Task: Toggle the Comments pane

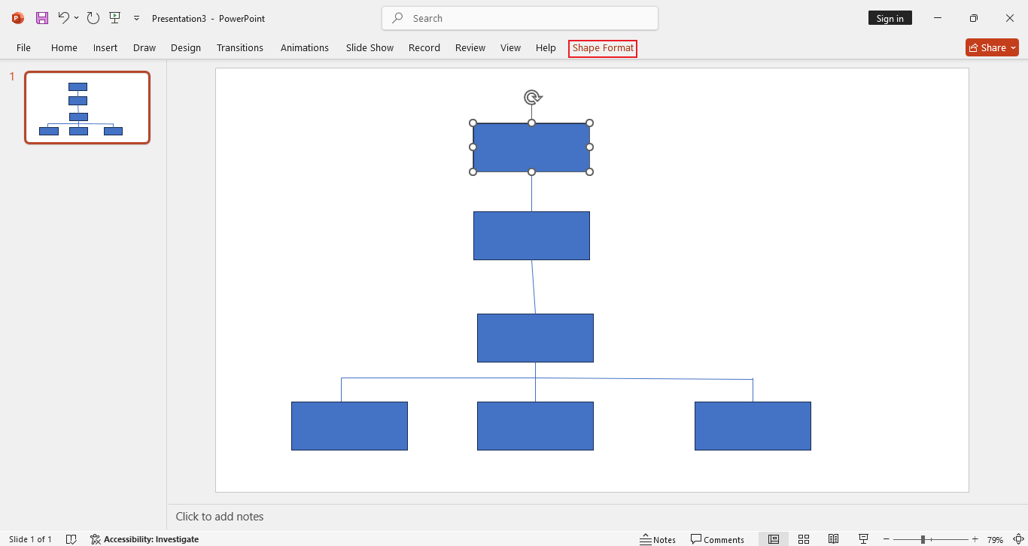Action: point(717,538)
